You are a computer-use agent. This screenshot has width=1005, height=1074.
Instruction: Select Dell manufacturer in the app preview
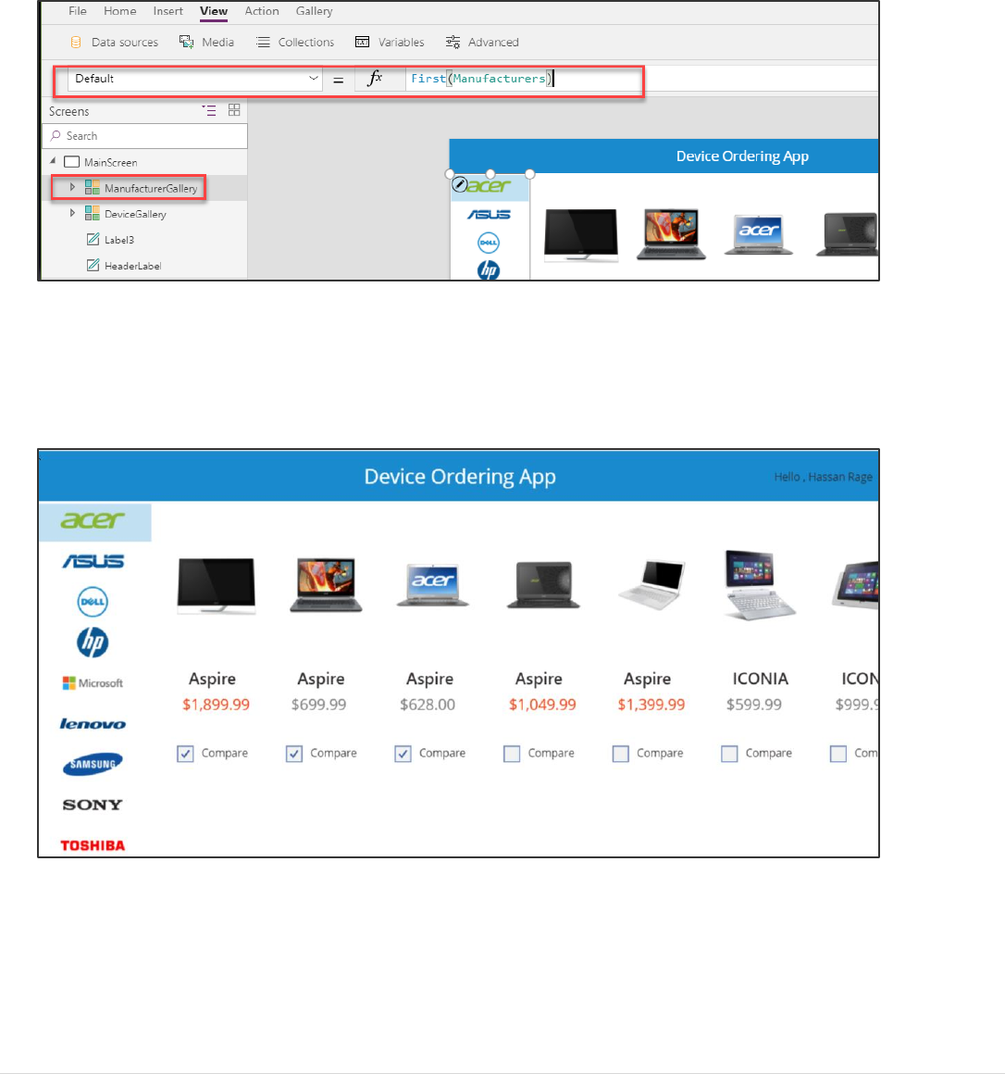point(93,602)
